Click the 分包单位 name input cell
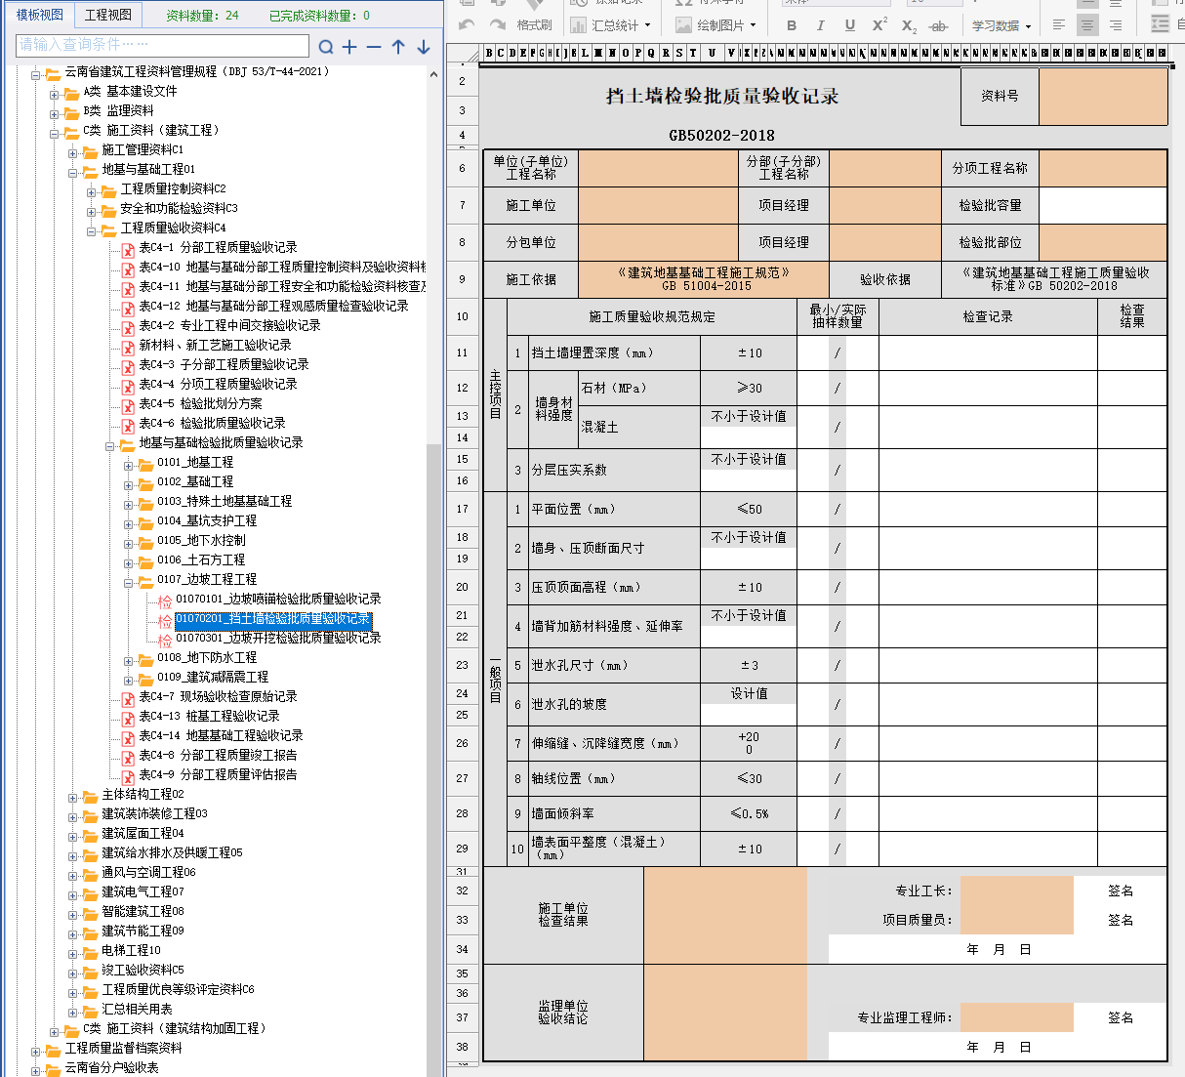1185x1077 pixels. pyautogui.click(x=658, y=242)
